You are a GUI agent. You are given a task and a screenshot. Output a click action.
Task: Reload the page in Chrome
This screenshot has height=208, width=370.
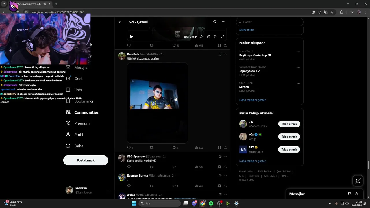pyautogui.click(x=18, y=12)
